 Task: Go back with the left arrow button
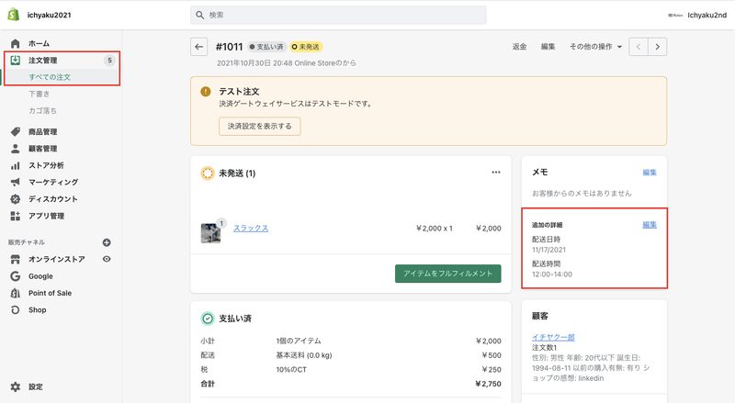coord(199,47)
